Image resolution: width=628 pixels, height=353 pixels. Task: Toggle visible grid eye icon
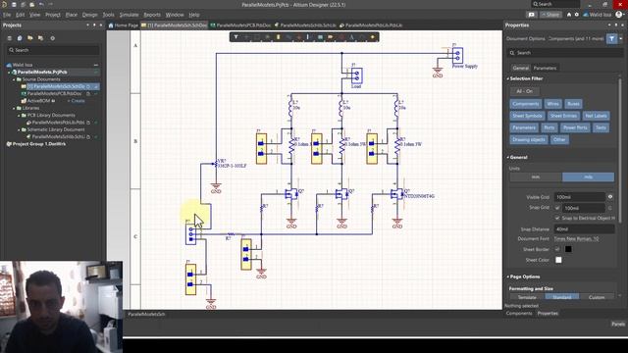(x=610, y=197)
